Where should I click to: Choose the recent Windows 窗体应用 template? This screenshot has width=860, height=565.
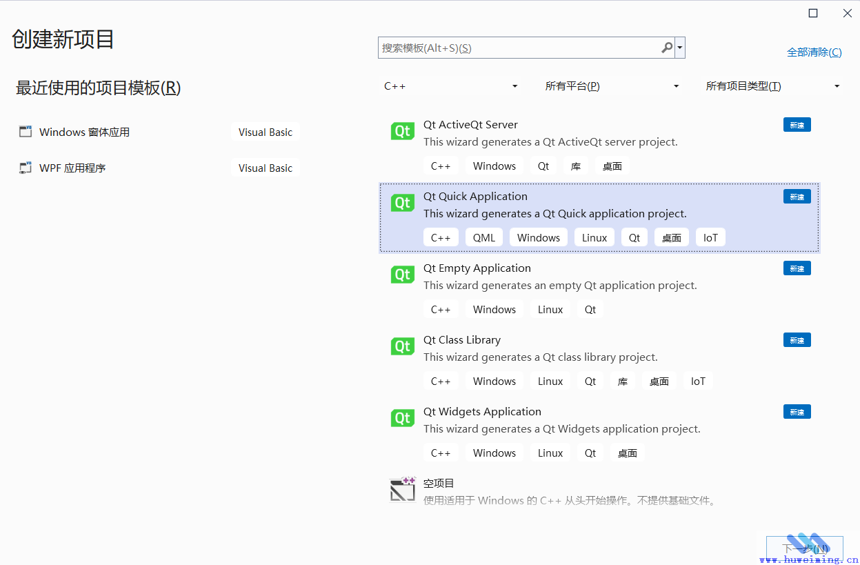(x=84, y=132)
